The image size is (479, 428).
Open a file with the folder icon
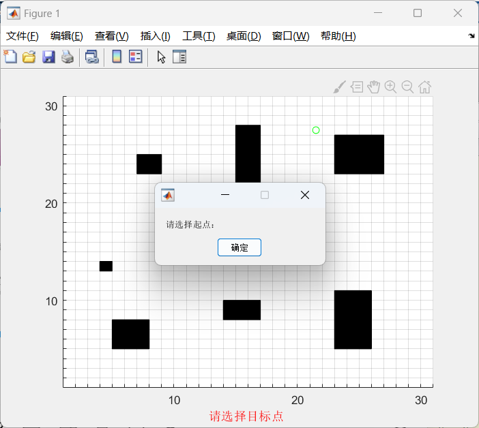[x=29, y=57]
